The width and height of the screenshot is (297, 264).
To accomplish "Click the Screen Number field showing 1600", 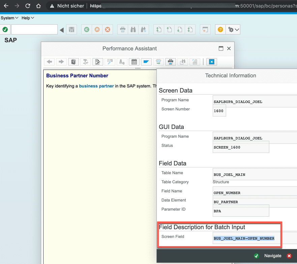I will 219,111.
